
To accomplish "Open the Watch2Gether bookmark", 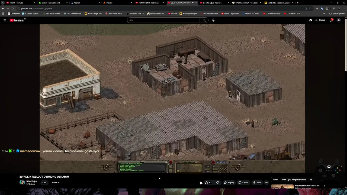I will click(156, 13).
